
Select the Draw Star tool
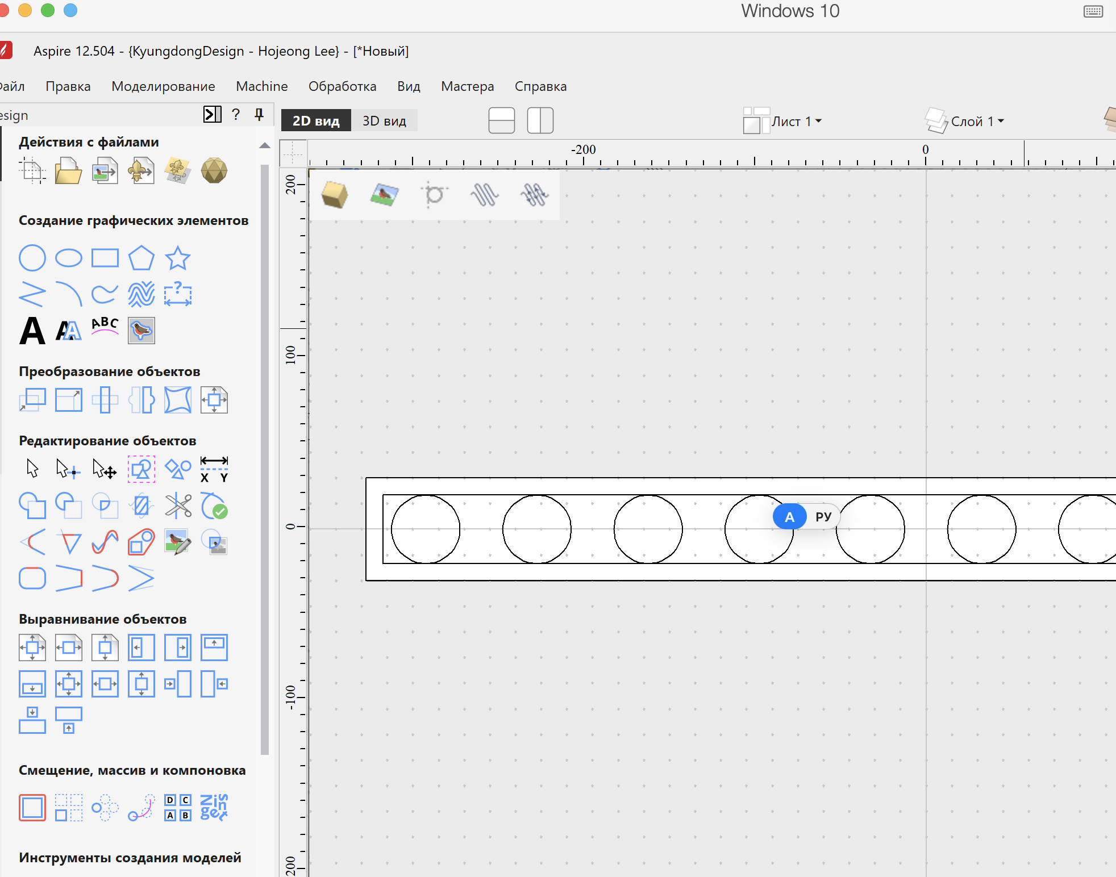(177, 258)
